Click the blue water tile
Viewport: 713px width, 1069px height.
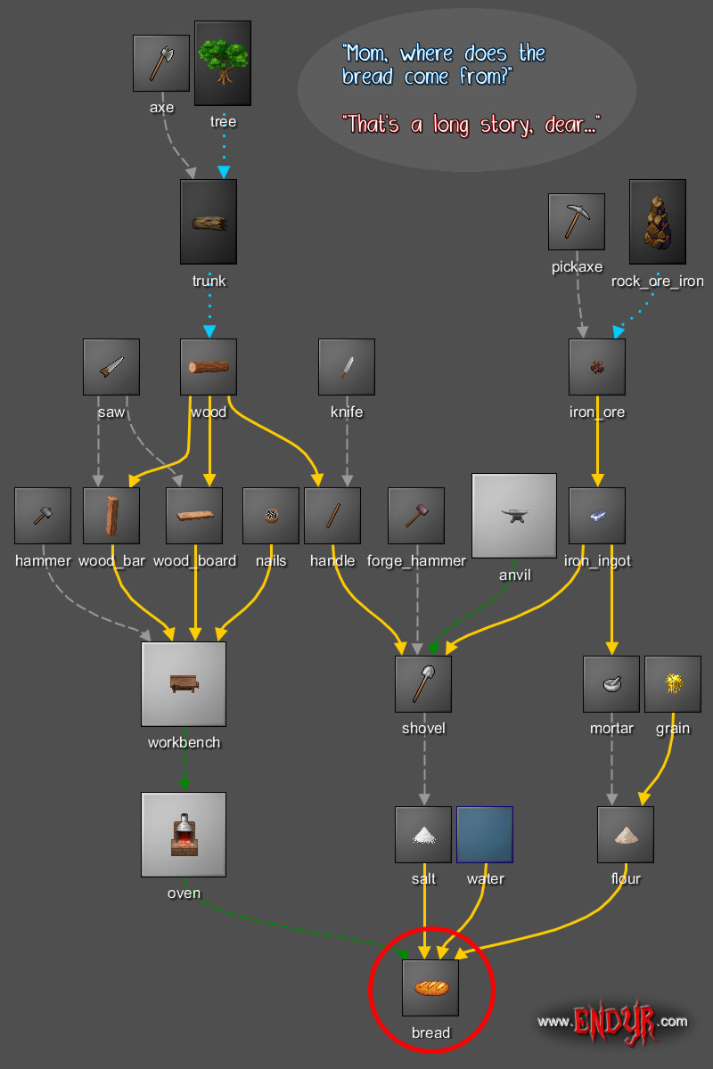pyautogui.click(x=485, y=835)
